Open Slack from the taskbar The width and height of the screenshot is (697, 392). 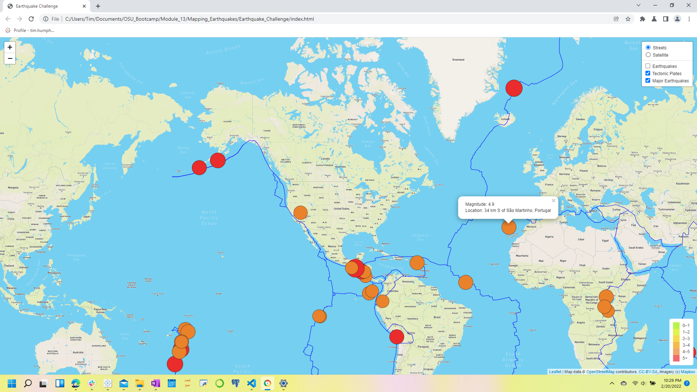(92, 383)
